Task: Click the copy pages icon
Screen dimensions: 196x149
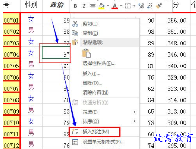Action: pyautogui.click(x=75, y=33)
